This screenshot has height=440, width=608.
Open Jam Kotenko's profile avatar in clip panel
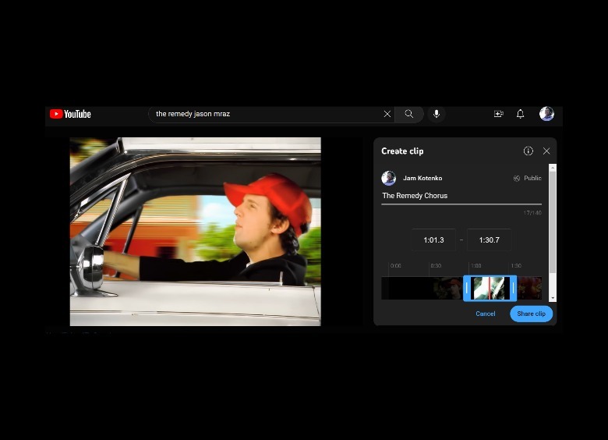[x=388, y=178]
